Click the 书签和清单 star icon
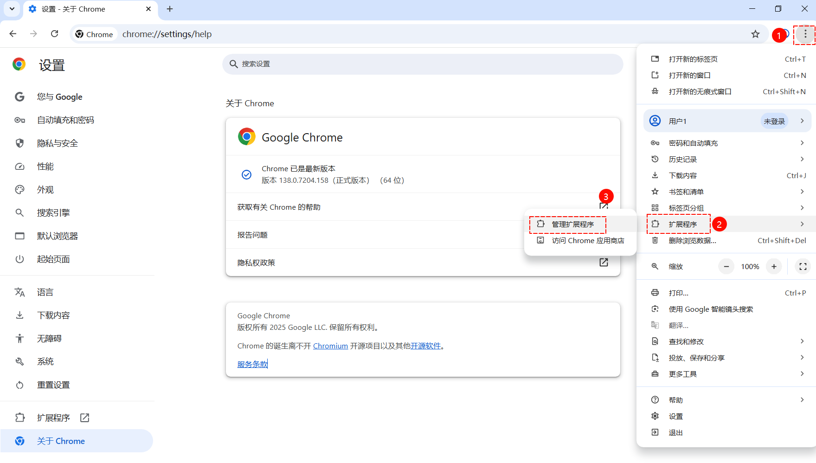The width and height of the screenshot is (816, 463). (x=655, y=192)
